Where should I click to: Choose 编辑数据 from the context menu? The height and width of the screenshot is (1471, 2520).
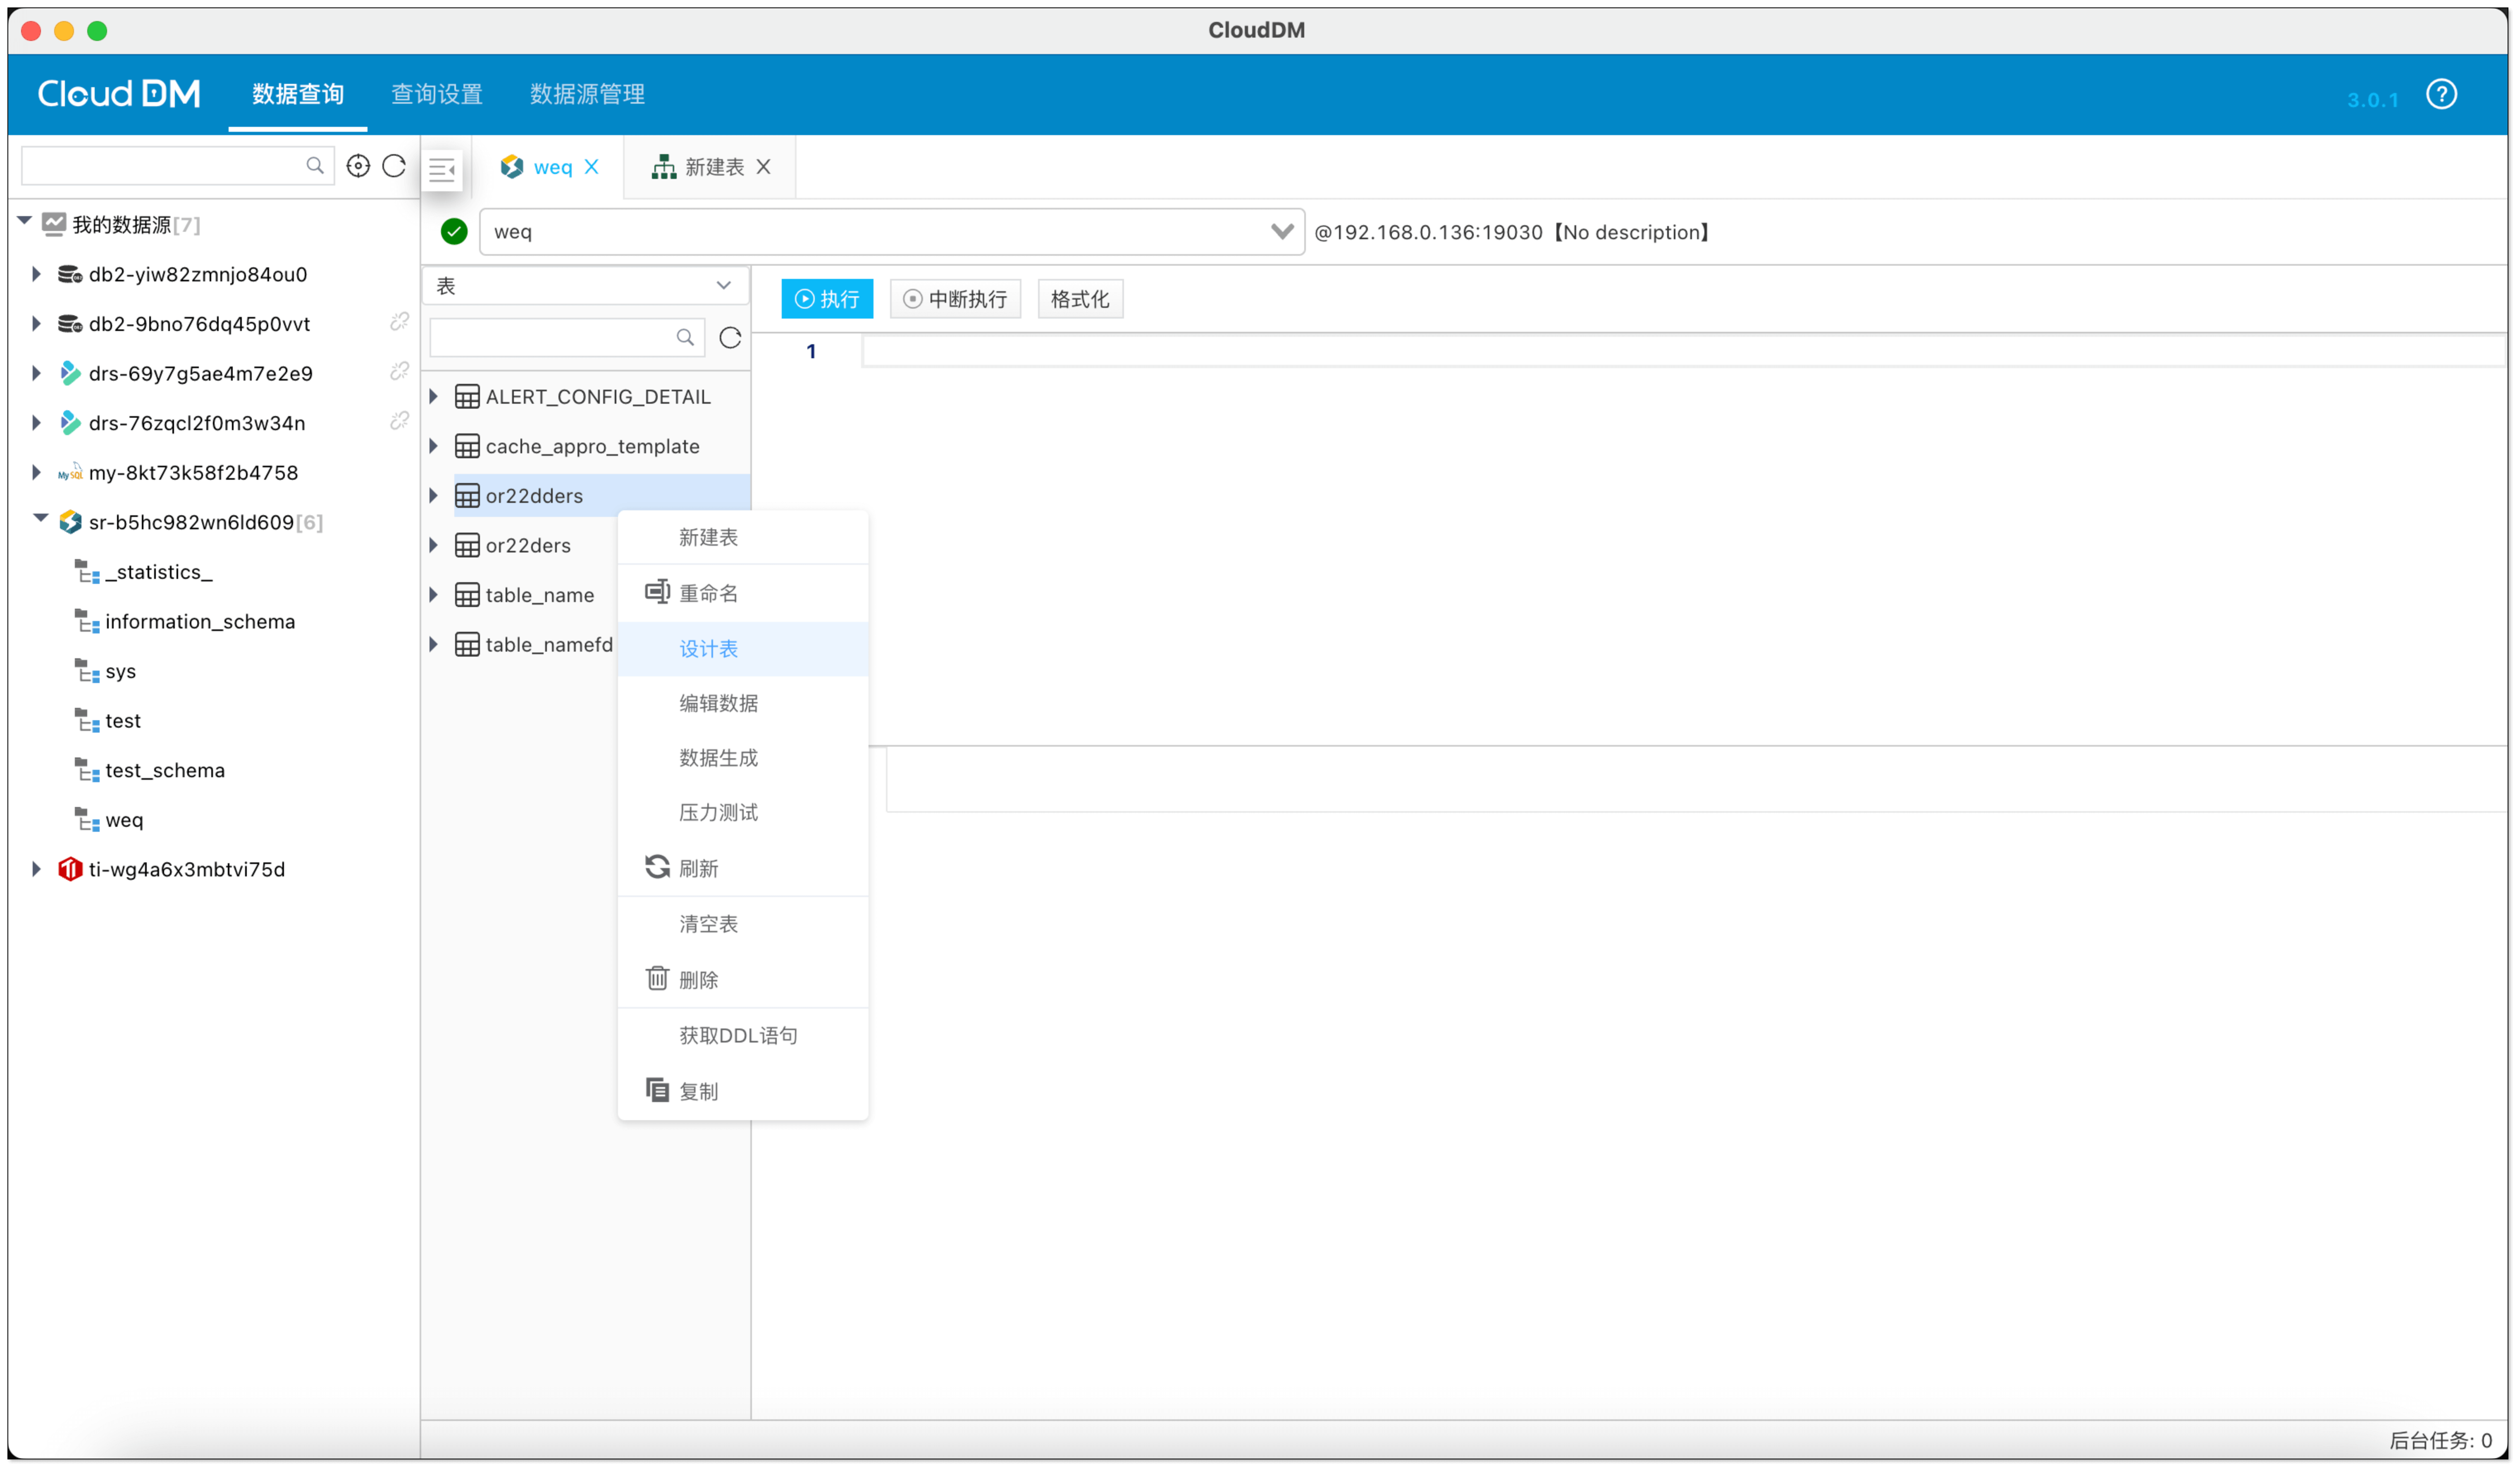point(743,704)
